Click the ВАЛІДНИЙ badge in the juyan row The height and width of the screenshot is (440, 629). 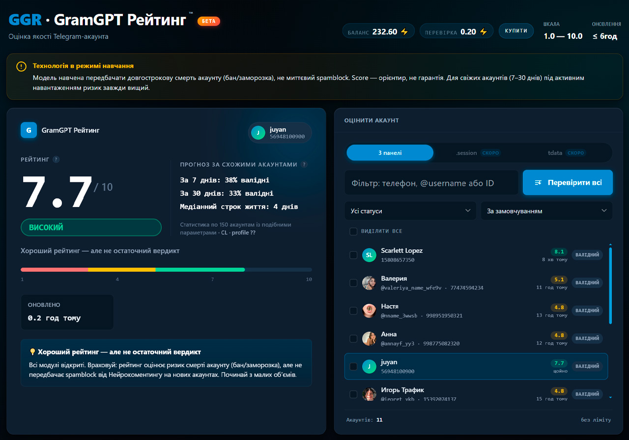[587, 366]
